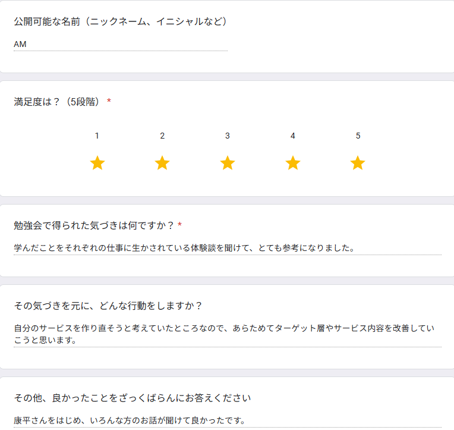Click the answer field starting with 康平さんをはじめ

tap(227, 420)
